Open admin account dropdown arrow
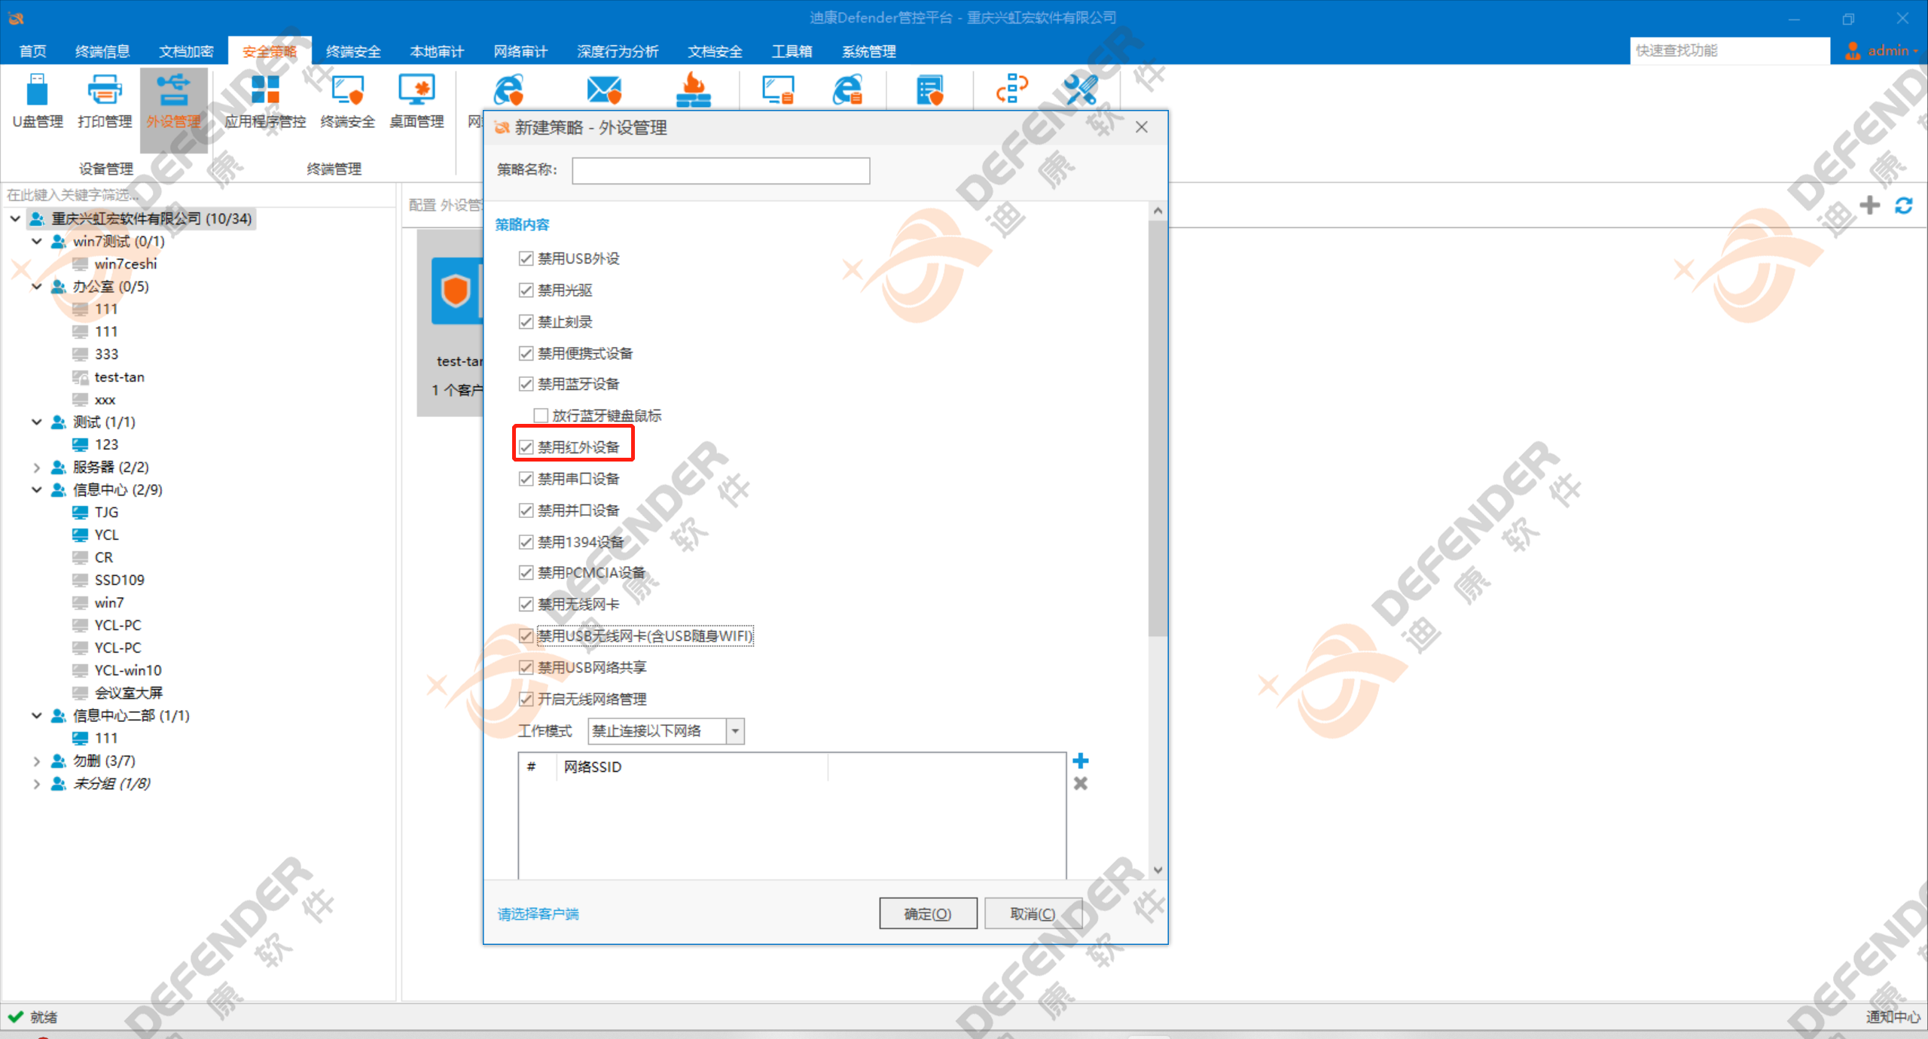 (x=1915, y=51)
